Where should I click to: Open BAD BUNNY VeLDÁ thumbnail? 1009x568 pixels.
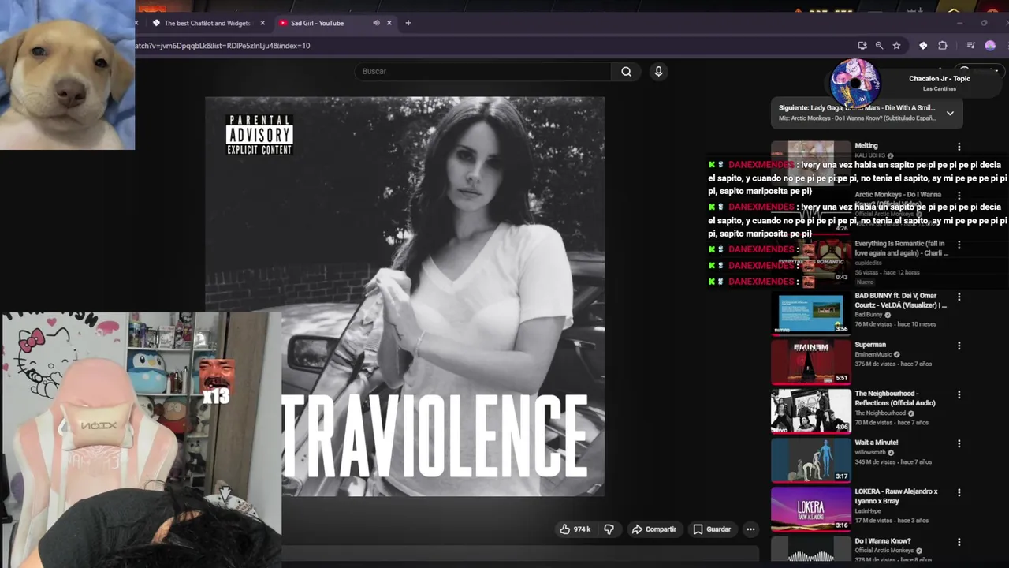[810, 313]
